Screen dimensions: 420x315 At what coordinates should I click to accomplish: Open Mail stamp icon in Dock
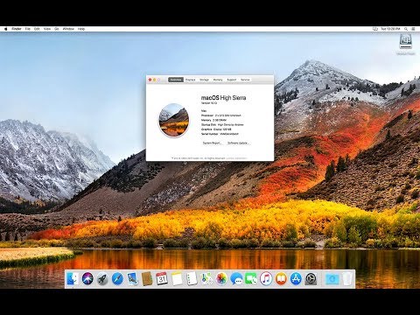click(132, 279)
